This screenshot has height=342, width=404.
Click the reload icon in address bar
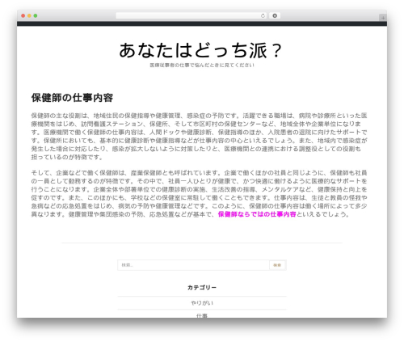[x=263, y=15]
